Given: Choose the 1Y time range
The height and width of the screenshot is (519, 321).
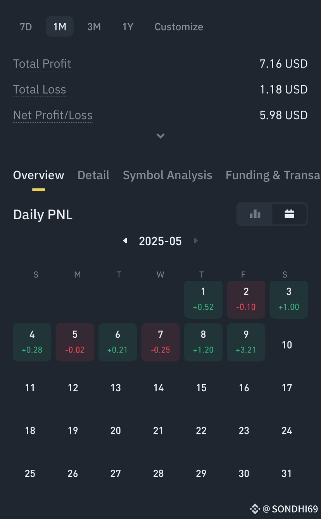Looking at the screenshot, I should click(128, 27).
